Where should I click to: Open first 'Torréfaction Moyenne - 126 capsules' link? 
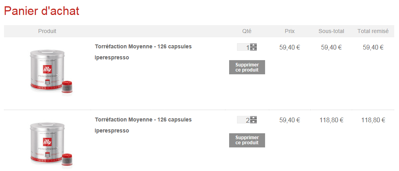pyautogui.click(x=143, y=46)
